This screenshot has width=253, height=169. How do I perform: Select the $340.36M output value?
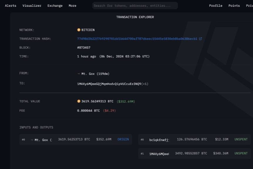(x=220, y=154)
